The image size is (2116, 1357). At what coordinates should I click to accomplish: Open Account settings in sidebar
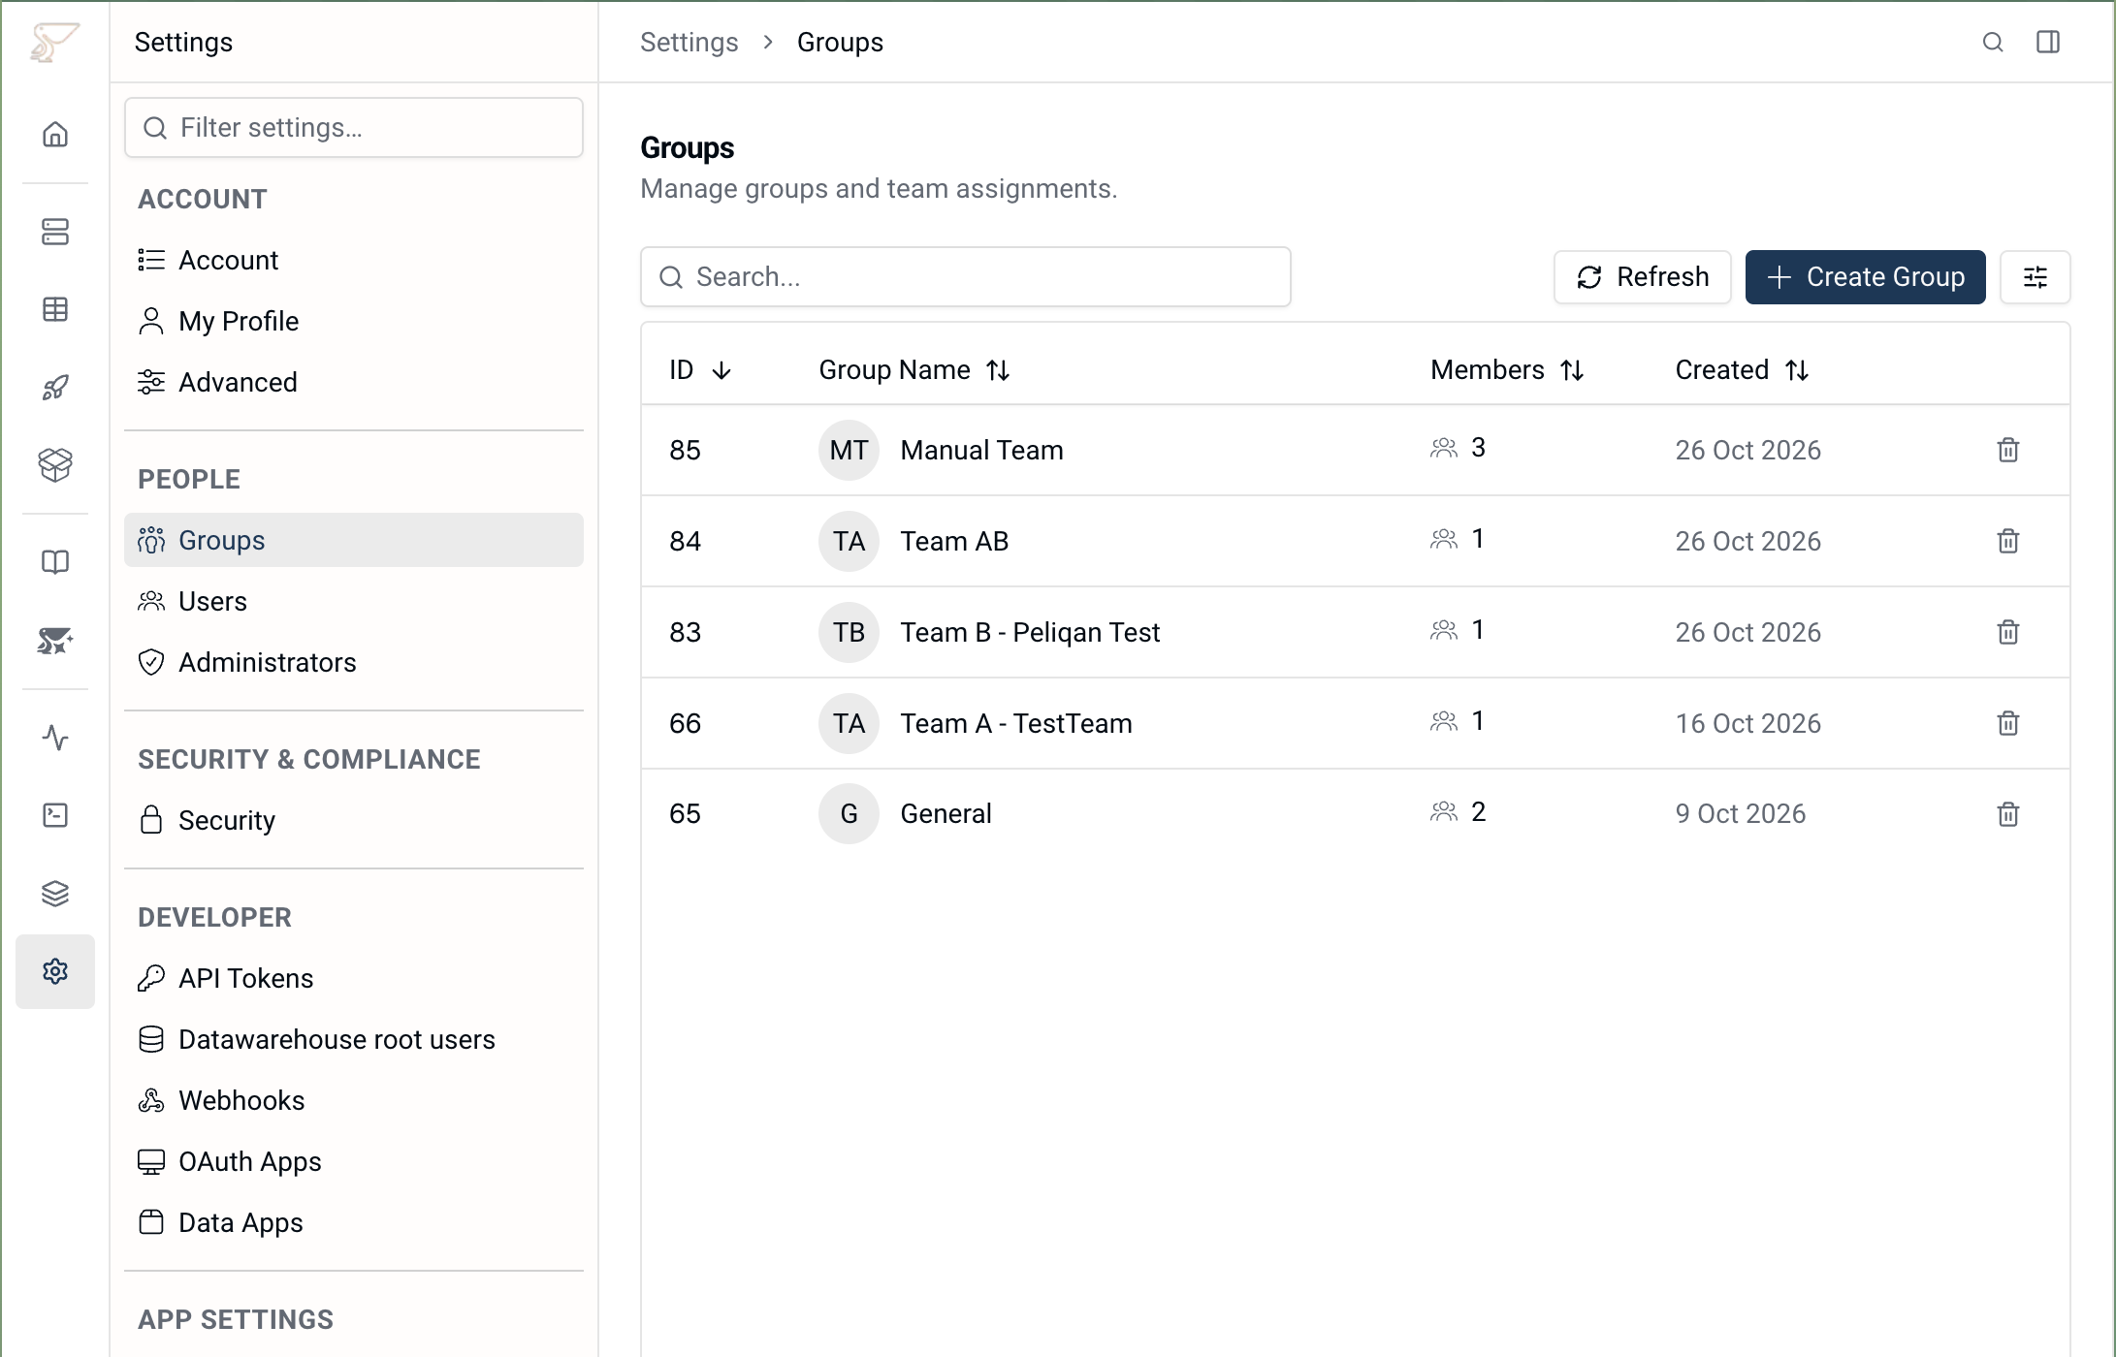tap(354, 260)
